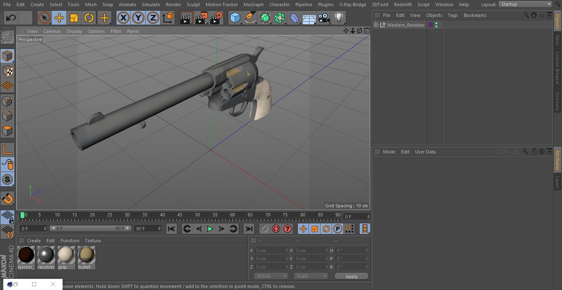The image size is (562, 290).
Task: Add a Light object
Action: click(x=339, y=18)
